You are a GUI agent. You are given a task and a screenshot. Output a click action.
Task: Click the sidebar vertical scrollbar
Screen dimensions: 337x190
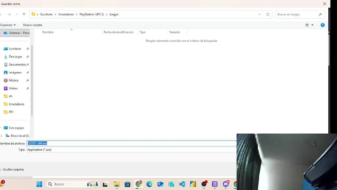point(32,80)
